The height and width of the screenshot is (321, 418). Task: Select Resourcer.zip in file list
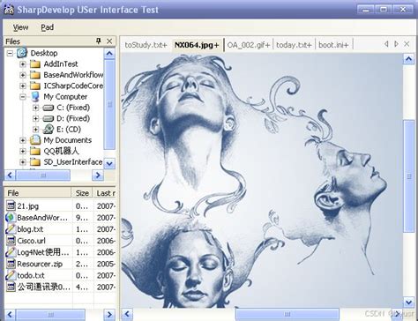pyautogui.click(x=40, y=264)
